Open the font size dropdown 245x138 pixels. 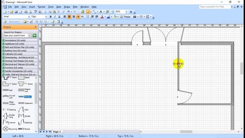point(46,16)
